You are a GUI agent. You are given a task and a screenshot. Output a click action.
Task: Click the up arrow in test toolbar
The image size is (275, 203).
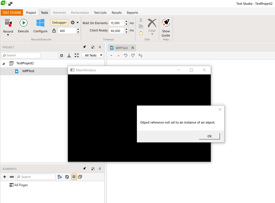click(118, 56)
